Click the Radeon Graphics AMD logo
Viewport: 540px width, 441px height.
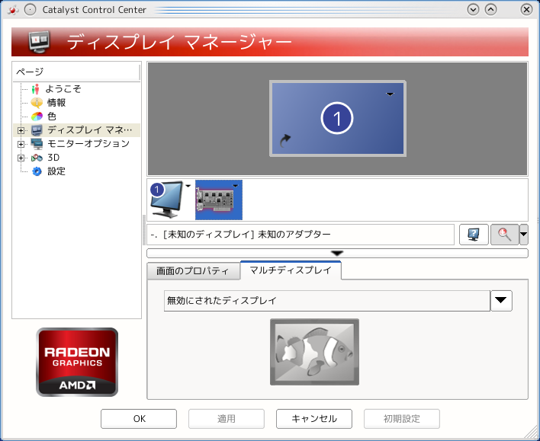[x=77, y=363]
